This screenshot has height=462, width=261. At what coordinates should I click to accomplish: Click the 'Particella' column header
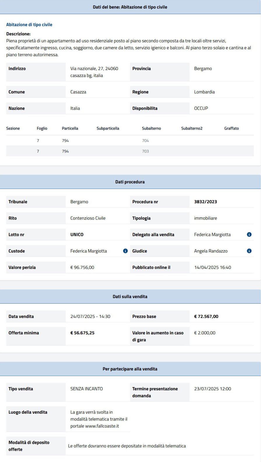(x=70, y=128)
